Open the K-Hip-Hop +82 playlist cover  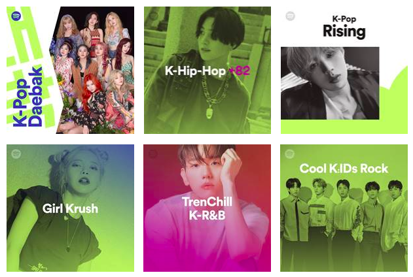point(207,70)
